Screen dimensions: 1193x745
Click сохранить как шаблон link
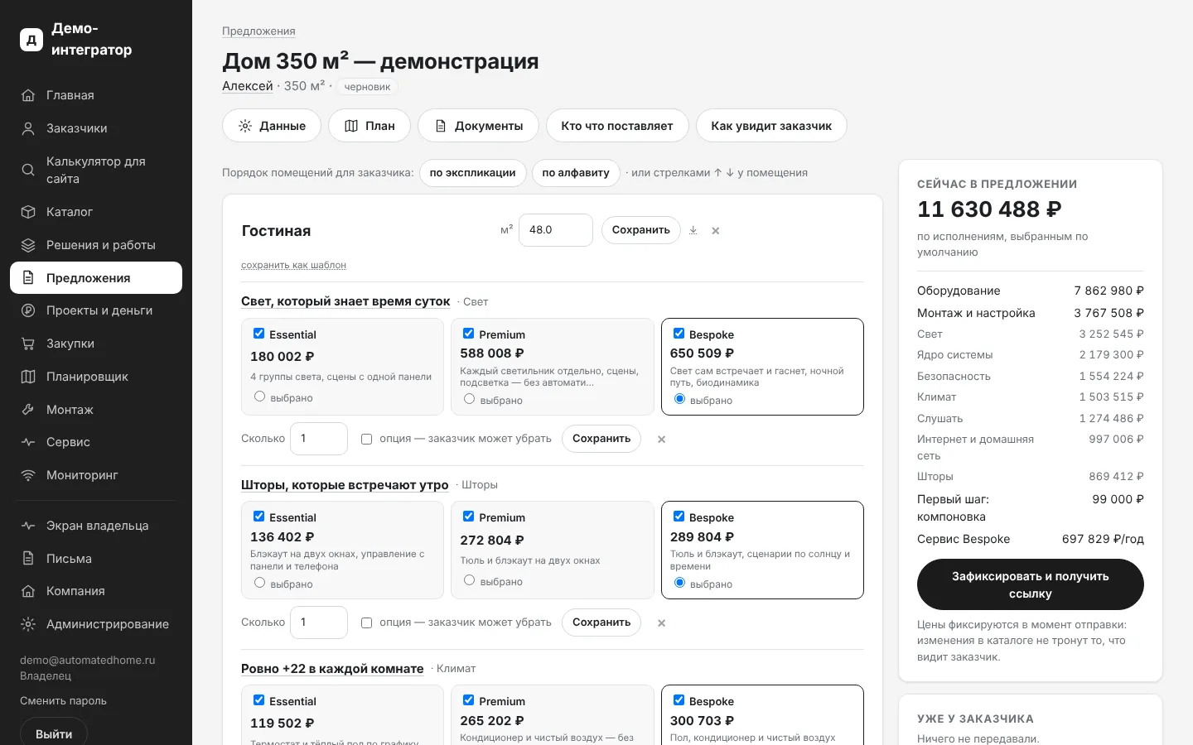coord(293,265)
